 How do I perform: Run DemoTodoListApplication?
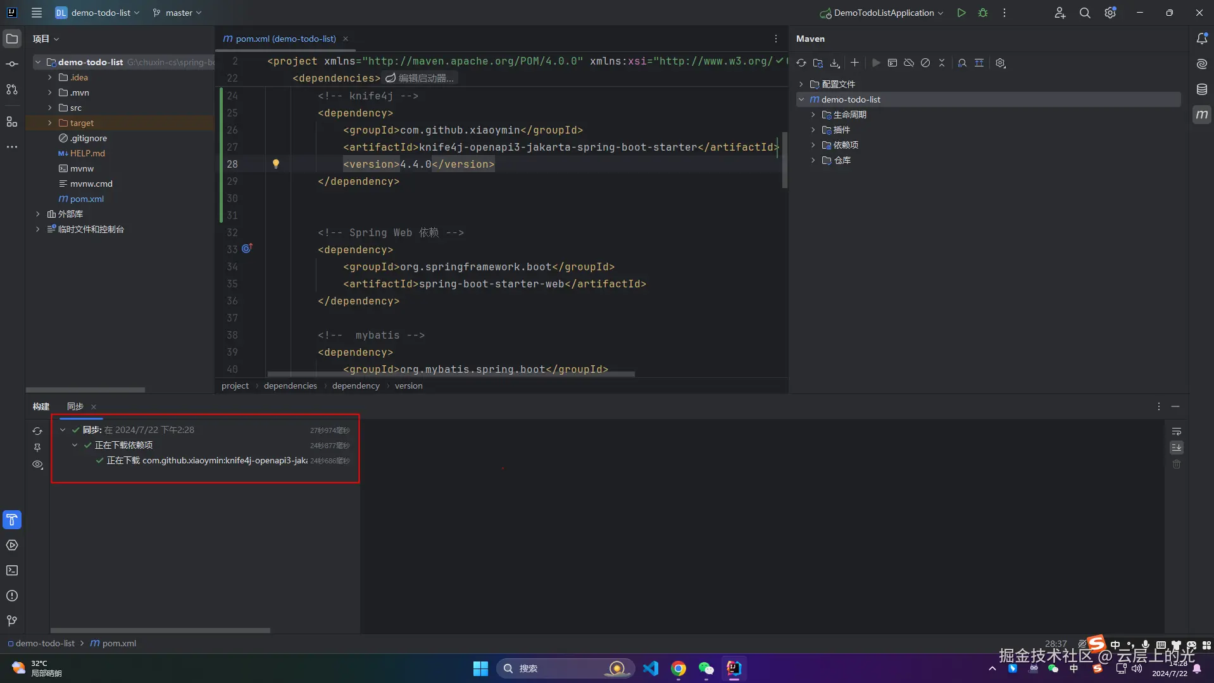click(961, 13)
